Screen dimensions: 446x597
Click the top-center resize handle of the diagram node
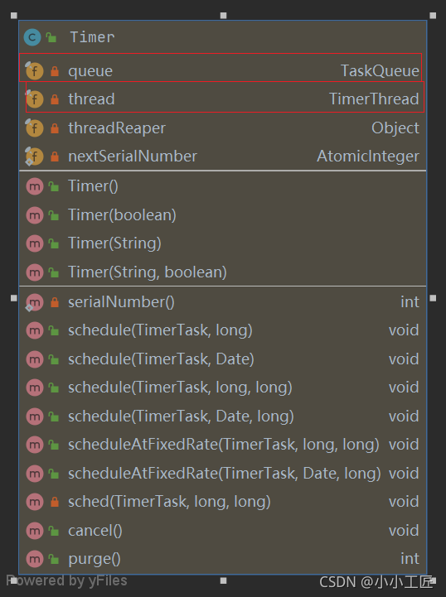click(x=223, y=16)
